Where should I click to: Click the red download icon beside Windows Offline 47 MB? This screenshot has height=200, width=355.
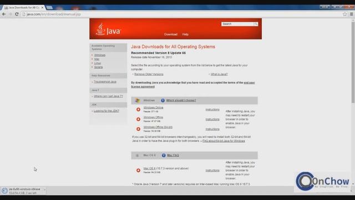[138, 119]
